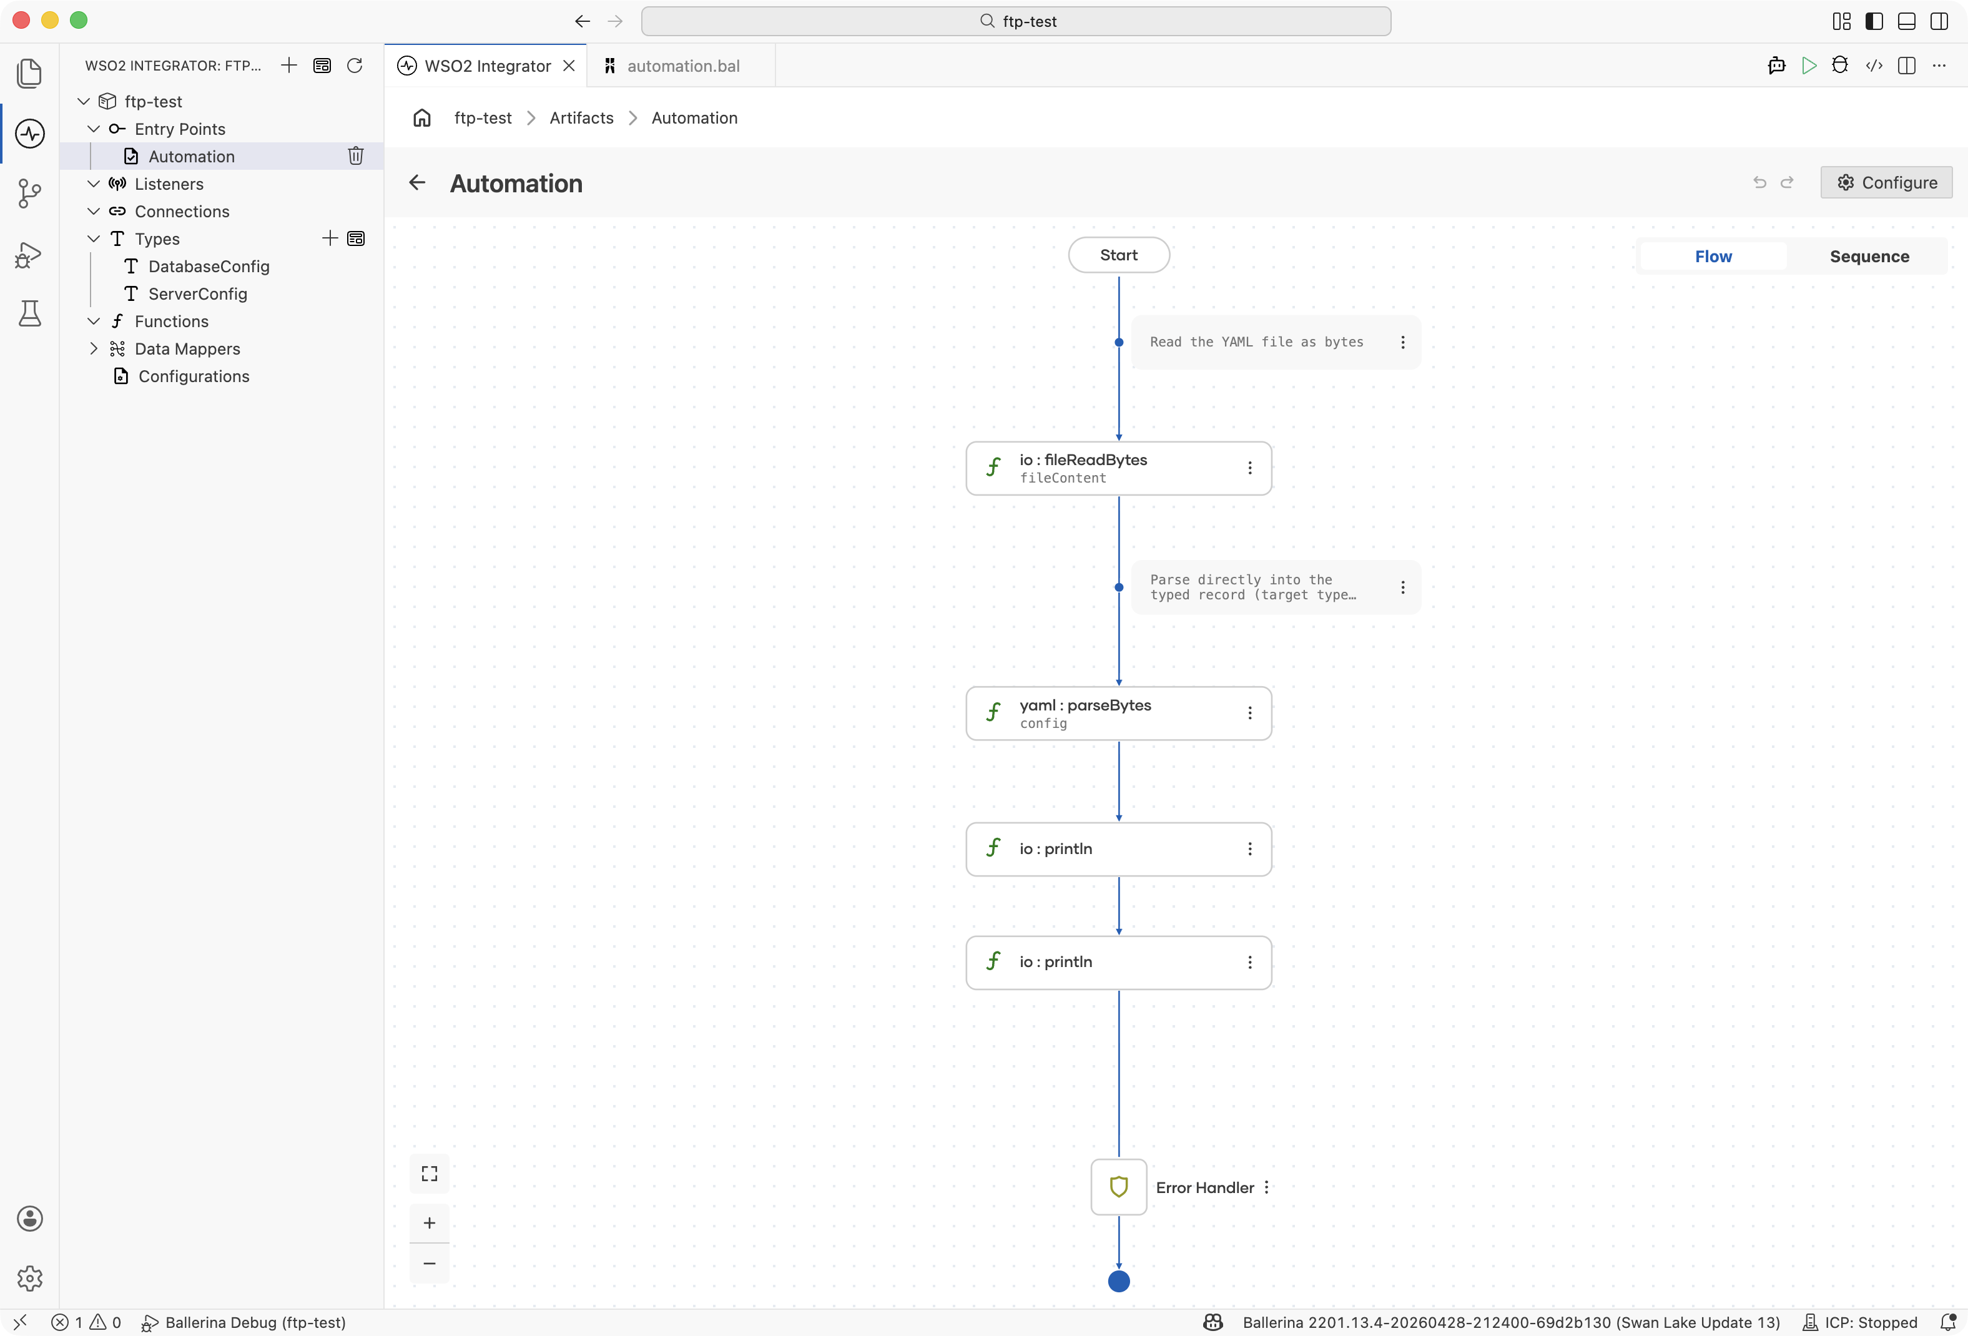Start debugging with the bug icon in editor toolbar
The image size is (1968, 1336).
pos(1840,65)
